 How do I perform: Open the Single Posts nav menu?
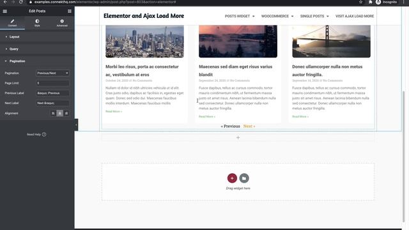point(314,16)
